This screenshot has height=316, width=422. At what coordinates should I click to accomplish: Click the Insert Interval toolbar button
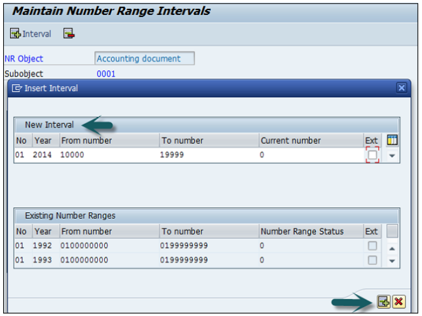click(x=31, y=34)
